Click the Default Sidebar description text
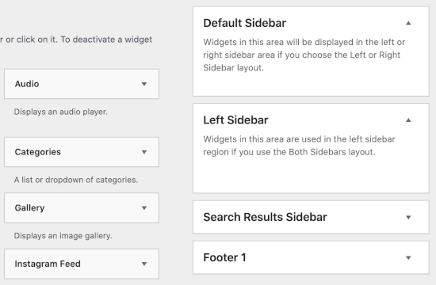 [304, 55]
